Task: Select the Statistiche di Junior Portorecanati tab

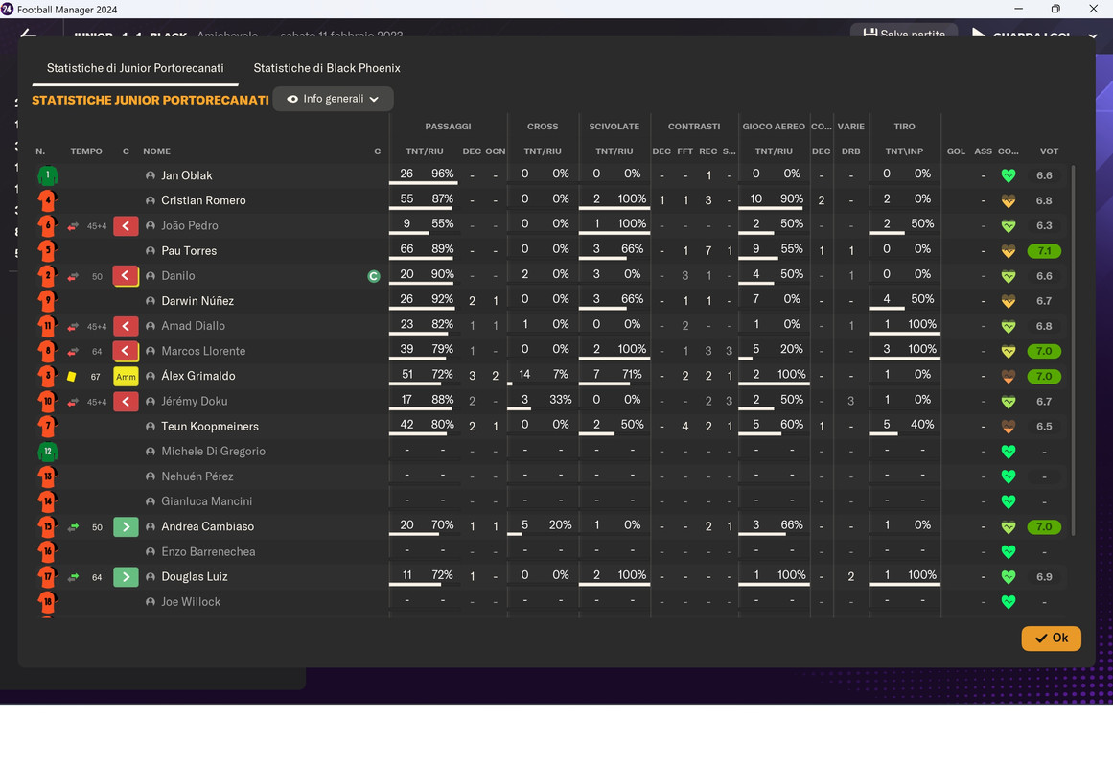Action: click(x=135, y=68)
